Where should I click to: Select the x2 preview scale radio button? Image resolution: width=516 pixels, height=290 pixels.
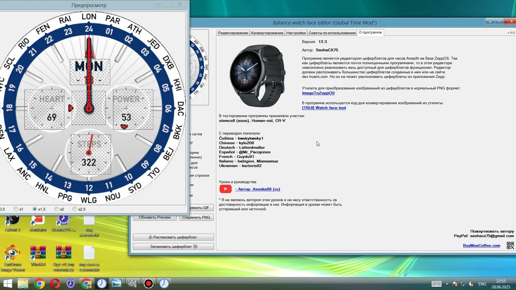tap(56, 209)
